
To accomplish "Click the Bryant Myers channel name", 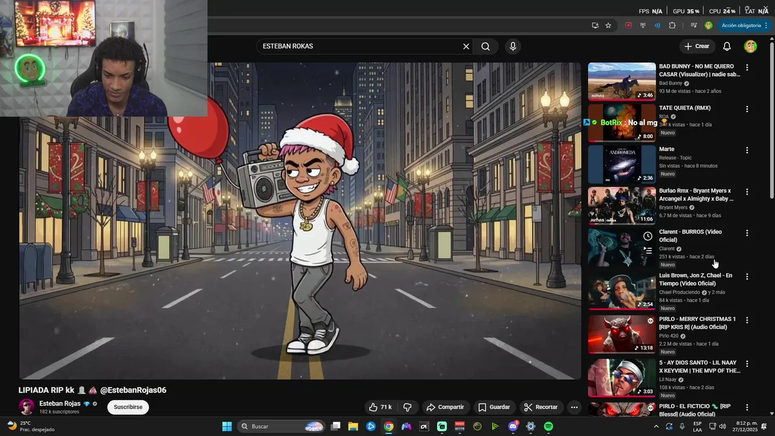I will point(673,208).
